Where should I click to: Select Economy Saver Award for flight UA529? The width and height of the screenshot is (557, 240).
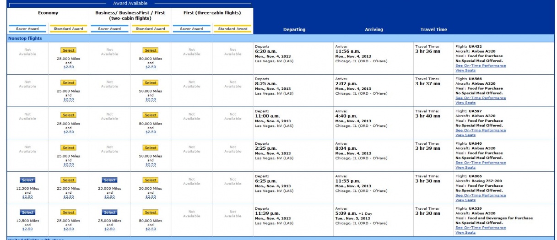[x=27, y=213]
